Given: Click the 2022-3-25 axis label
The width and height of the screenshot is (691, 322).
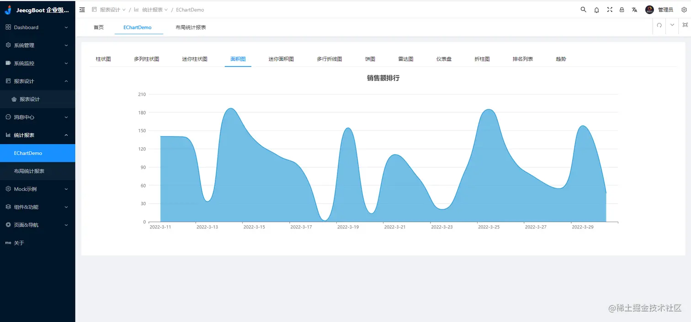Looking at the screenshot, I should (489, 227).
